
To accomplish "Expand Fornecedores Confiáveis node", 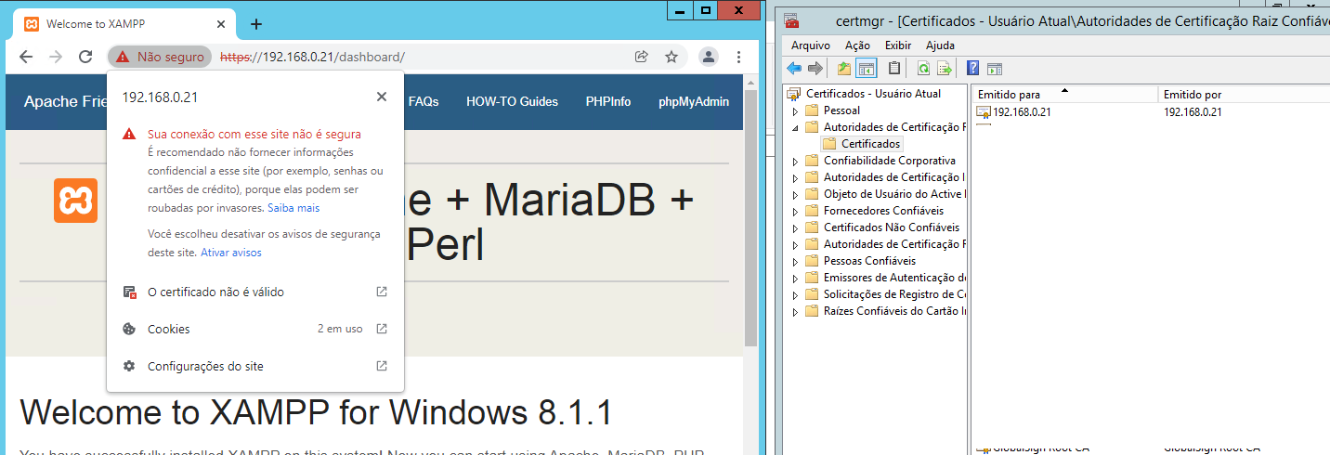I will (x=795, y=211).
